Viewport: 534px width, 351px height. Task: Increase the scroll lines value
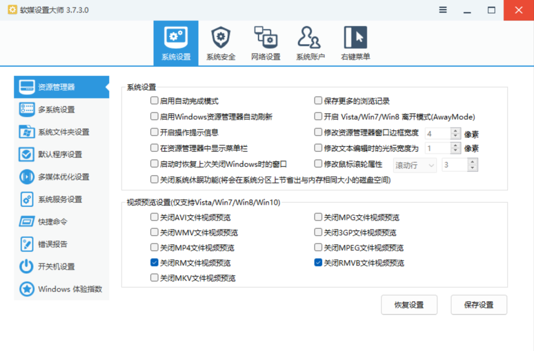pos(472,162)
